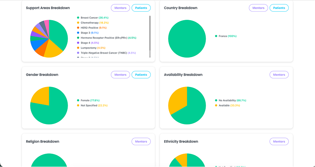Click the HER2-Positive legend item
Screen dimensions: 315x167
(x=92, y=28)
